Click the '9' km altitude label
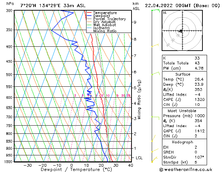The width and height of the screenshot is (223, 172). (x=135, y=22)
